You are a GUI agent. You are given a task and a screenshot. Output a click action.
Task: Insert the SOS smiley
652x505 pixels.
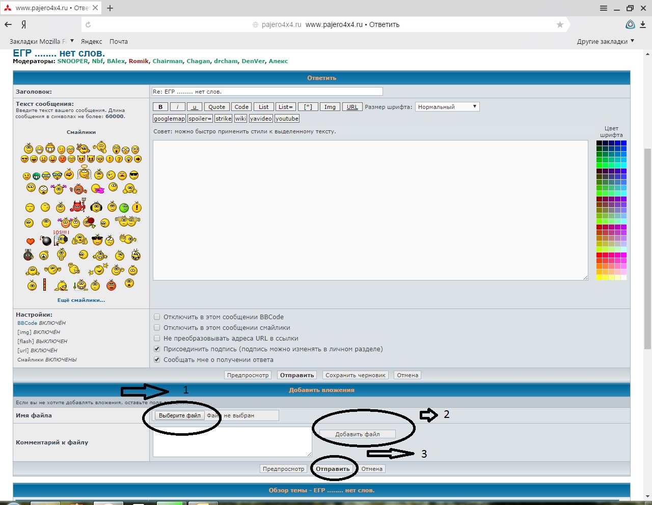point(61,238)
